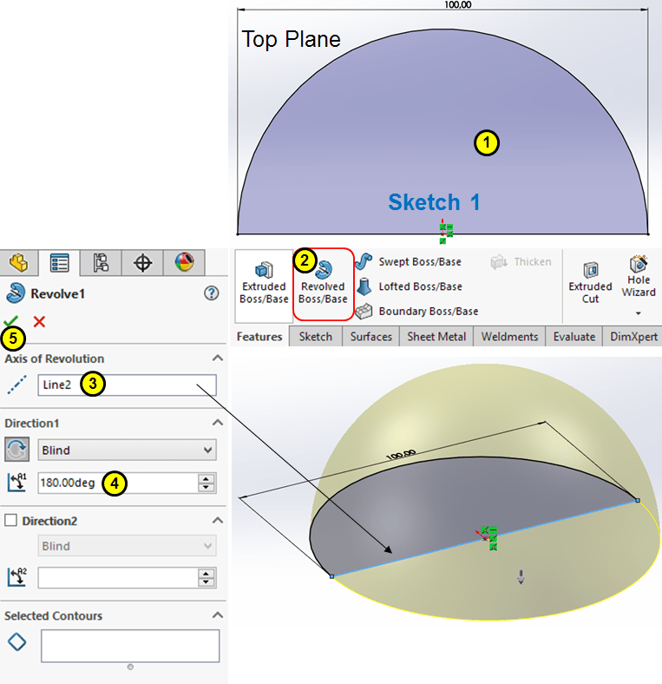The height and width of the screenshot is (684, 662).
Task: Click the green checkmark to accept Revolve1
Action: (11, 321)
